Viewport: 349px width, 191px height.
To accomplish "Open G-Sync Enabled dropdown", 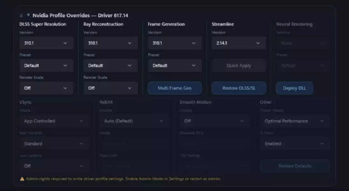I will (295, 144).
